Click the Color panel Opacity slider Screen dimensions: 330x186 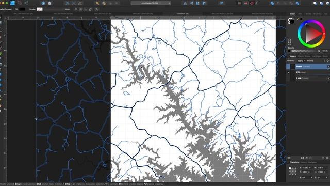click(x=305, y=51)
